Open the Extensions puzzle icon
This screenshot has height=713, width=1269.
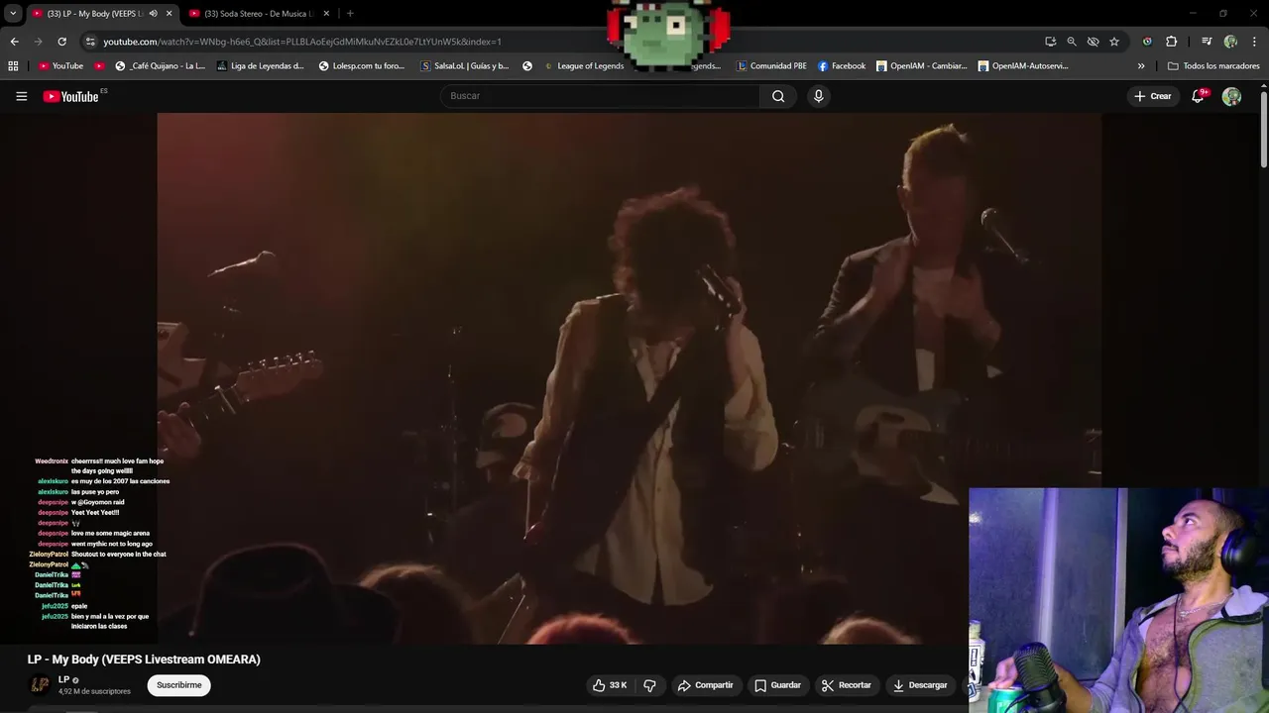1171,42
